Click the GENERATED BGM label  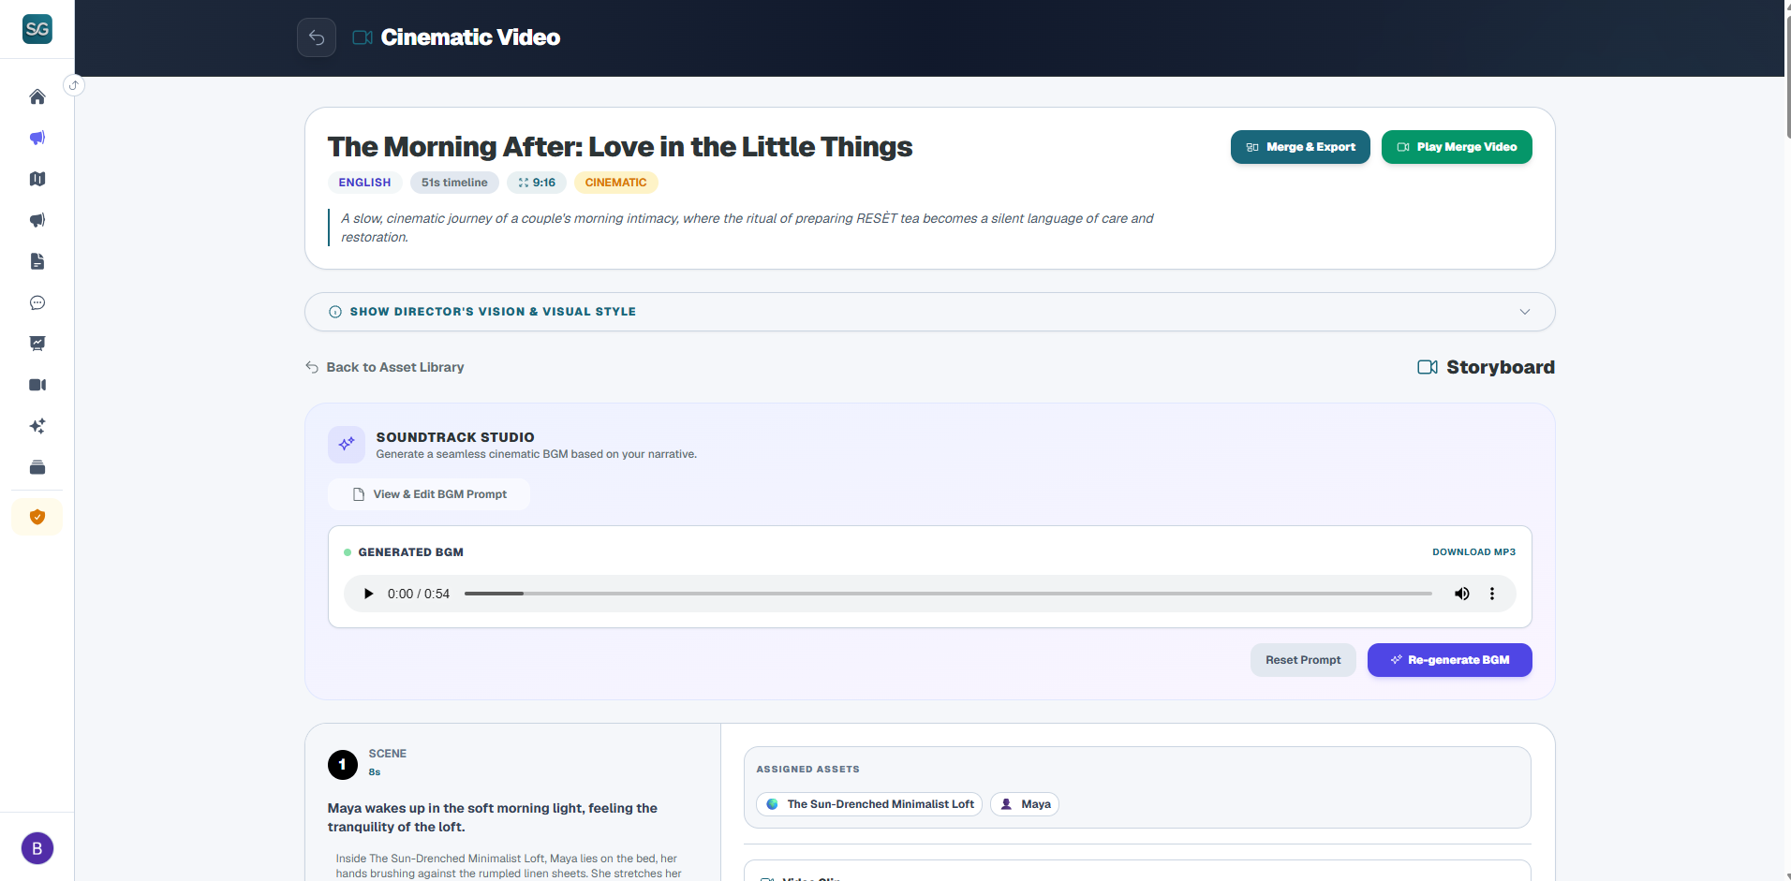coord(410,552)
